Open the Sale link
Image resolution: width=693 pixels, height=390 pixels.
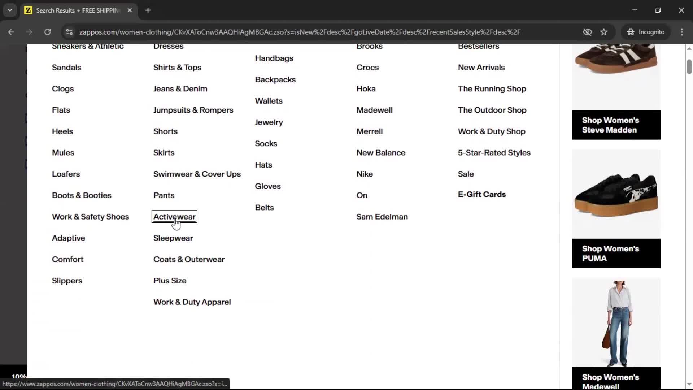click(466, 174)
